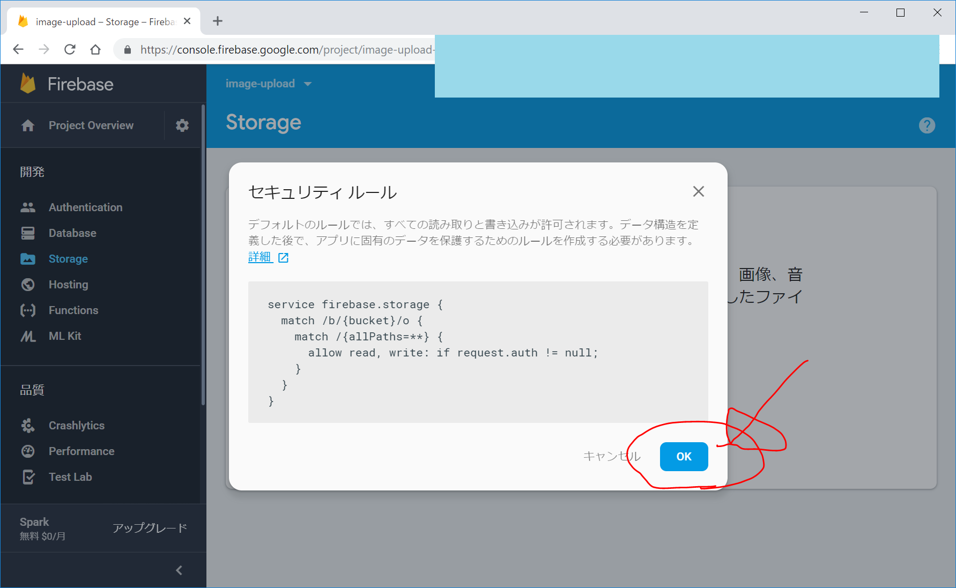956x588 pixels.
Task: Open Authentication from the sidebar
Action: [85, 207]
